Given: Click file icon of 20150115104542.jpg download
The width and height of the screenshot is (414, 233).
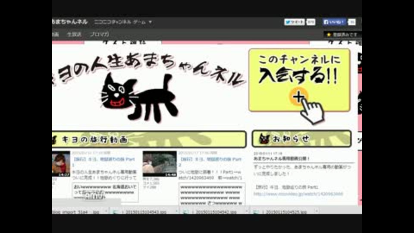Looking at the screenshot, I should (185, 212).
